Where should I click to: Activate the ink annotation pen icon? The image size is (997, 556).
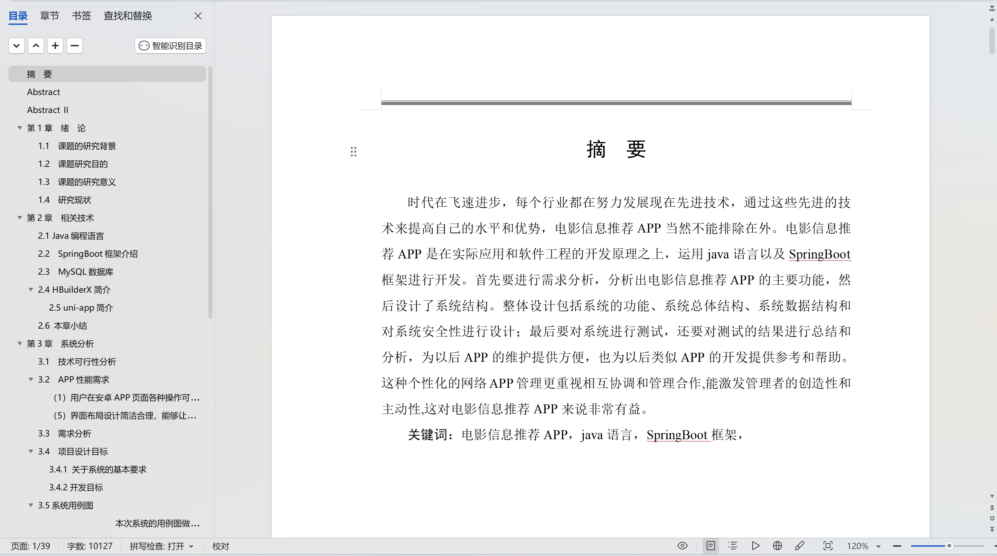click(800, 546)
